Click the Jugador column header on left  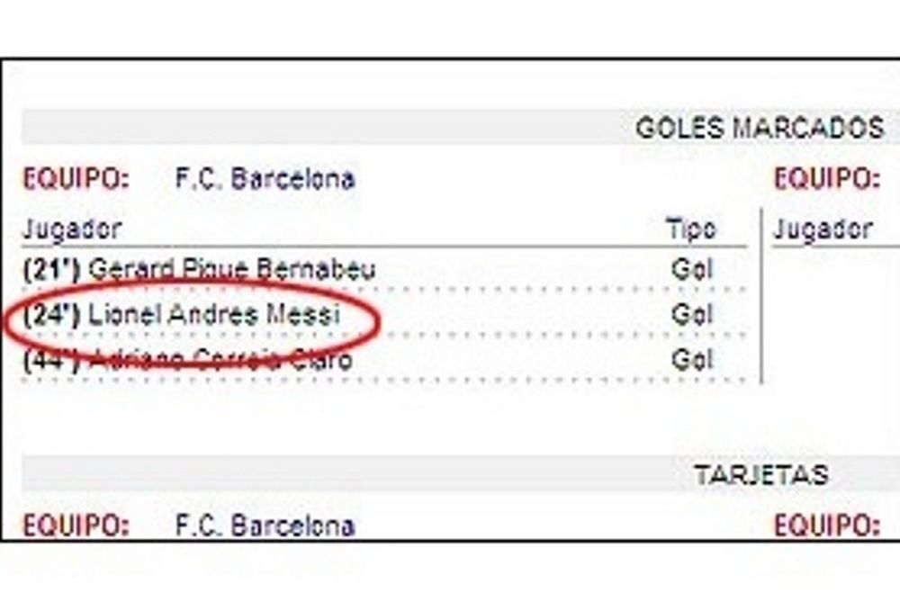pyautogui.click(x=72, y=229)
